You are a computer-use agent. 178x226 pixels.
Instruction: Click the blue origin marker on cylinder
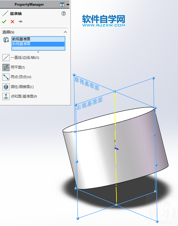coord(116,148)
